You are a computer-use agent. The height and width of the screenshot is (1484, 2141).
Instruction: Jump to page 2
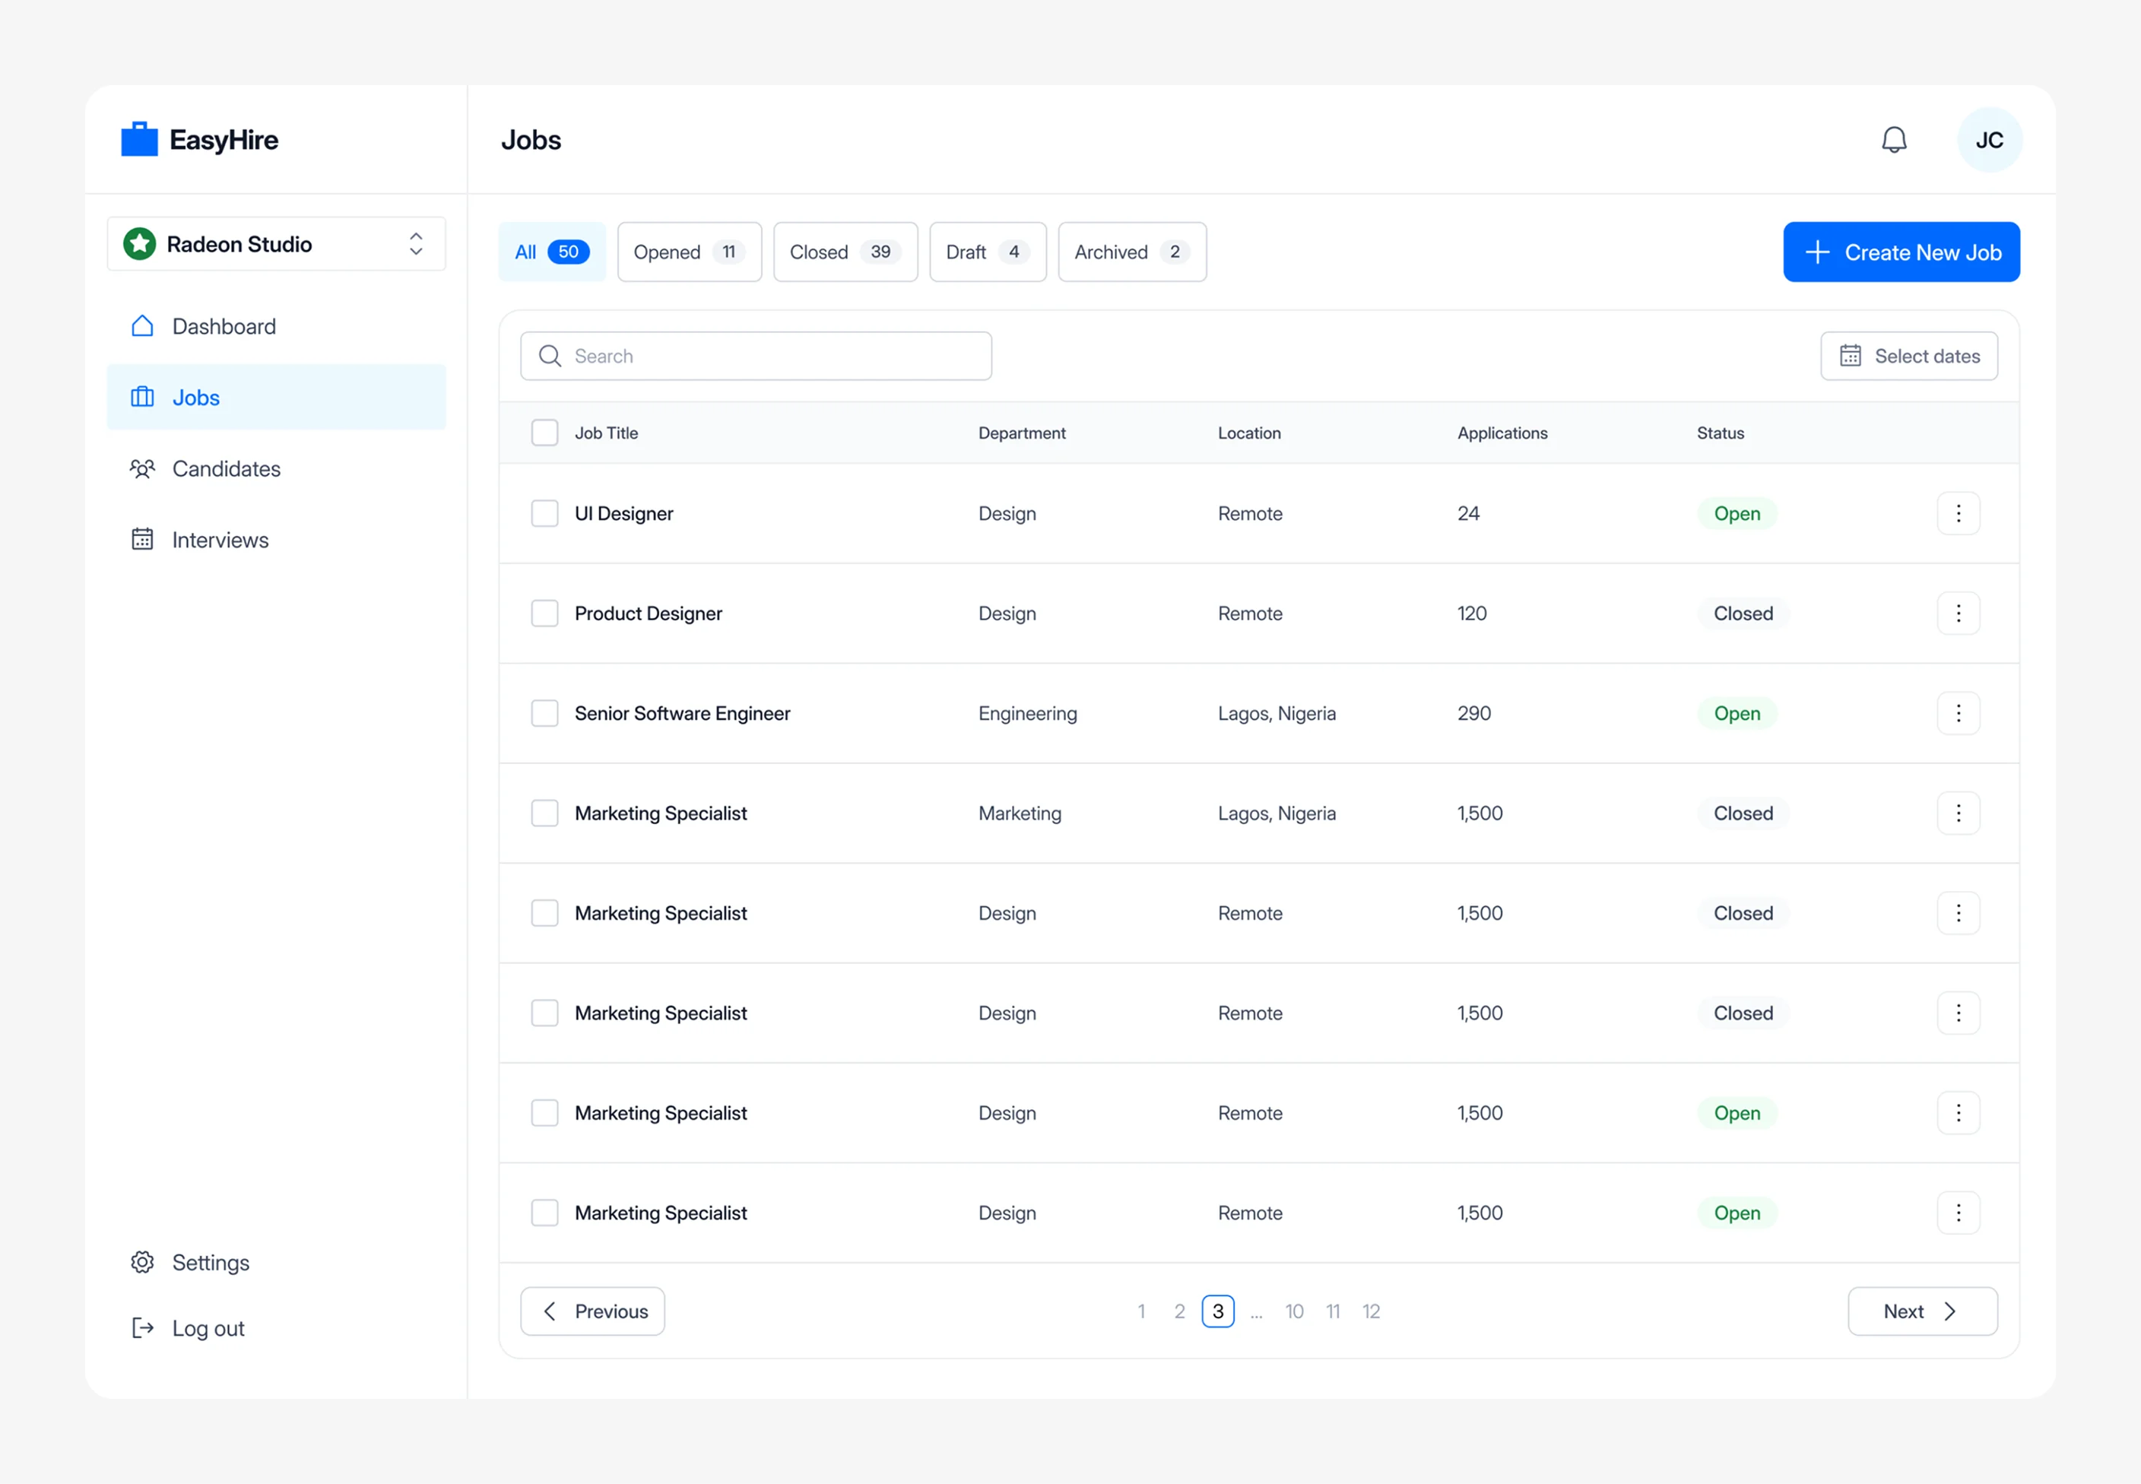[1178, 1311]
